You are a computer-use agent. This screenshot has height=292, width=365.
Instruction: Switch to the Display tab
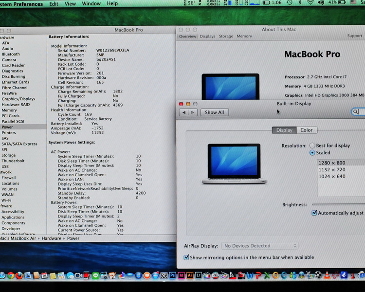[x=284, y=130]
